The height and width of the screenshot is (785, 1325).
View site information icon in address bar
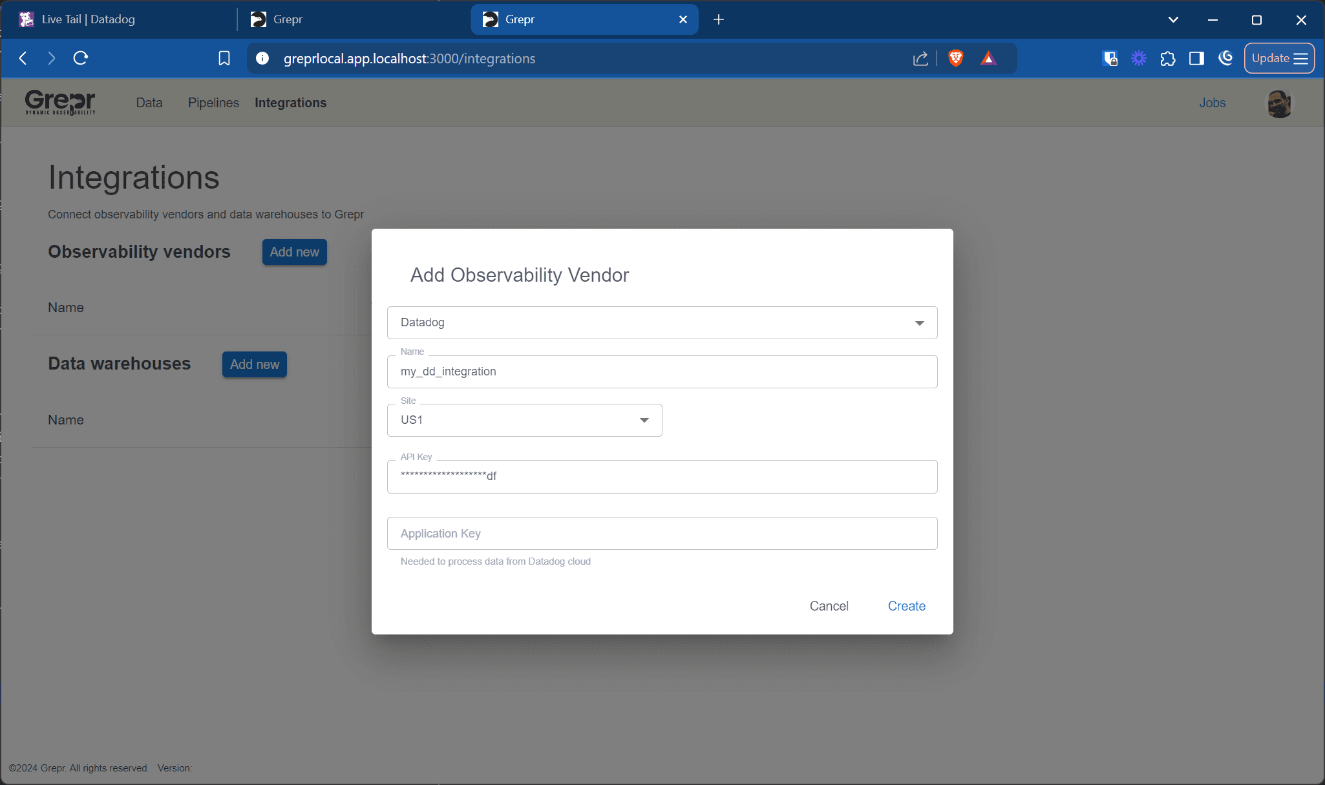tap(262, 58)
